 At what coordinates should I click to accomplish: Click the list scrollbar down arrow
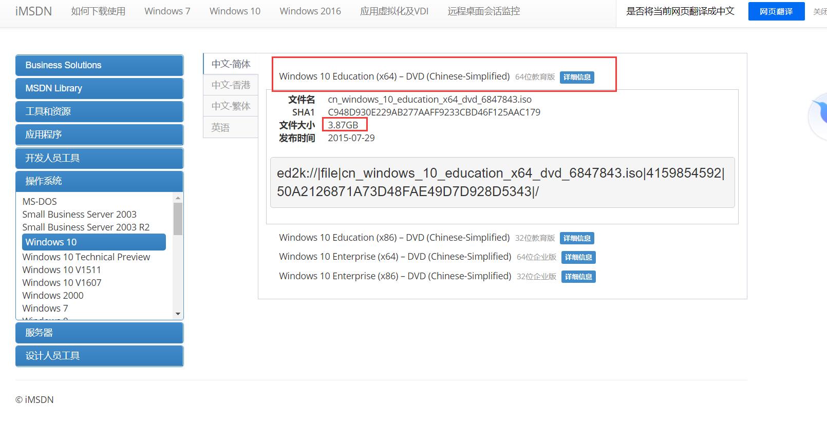[x=178, y=314]
